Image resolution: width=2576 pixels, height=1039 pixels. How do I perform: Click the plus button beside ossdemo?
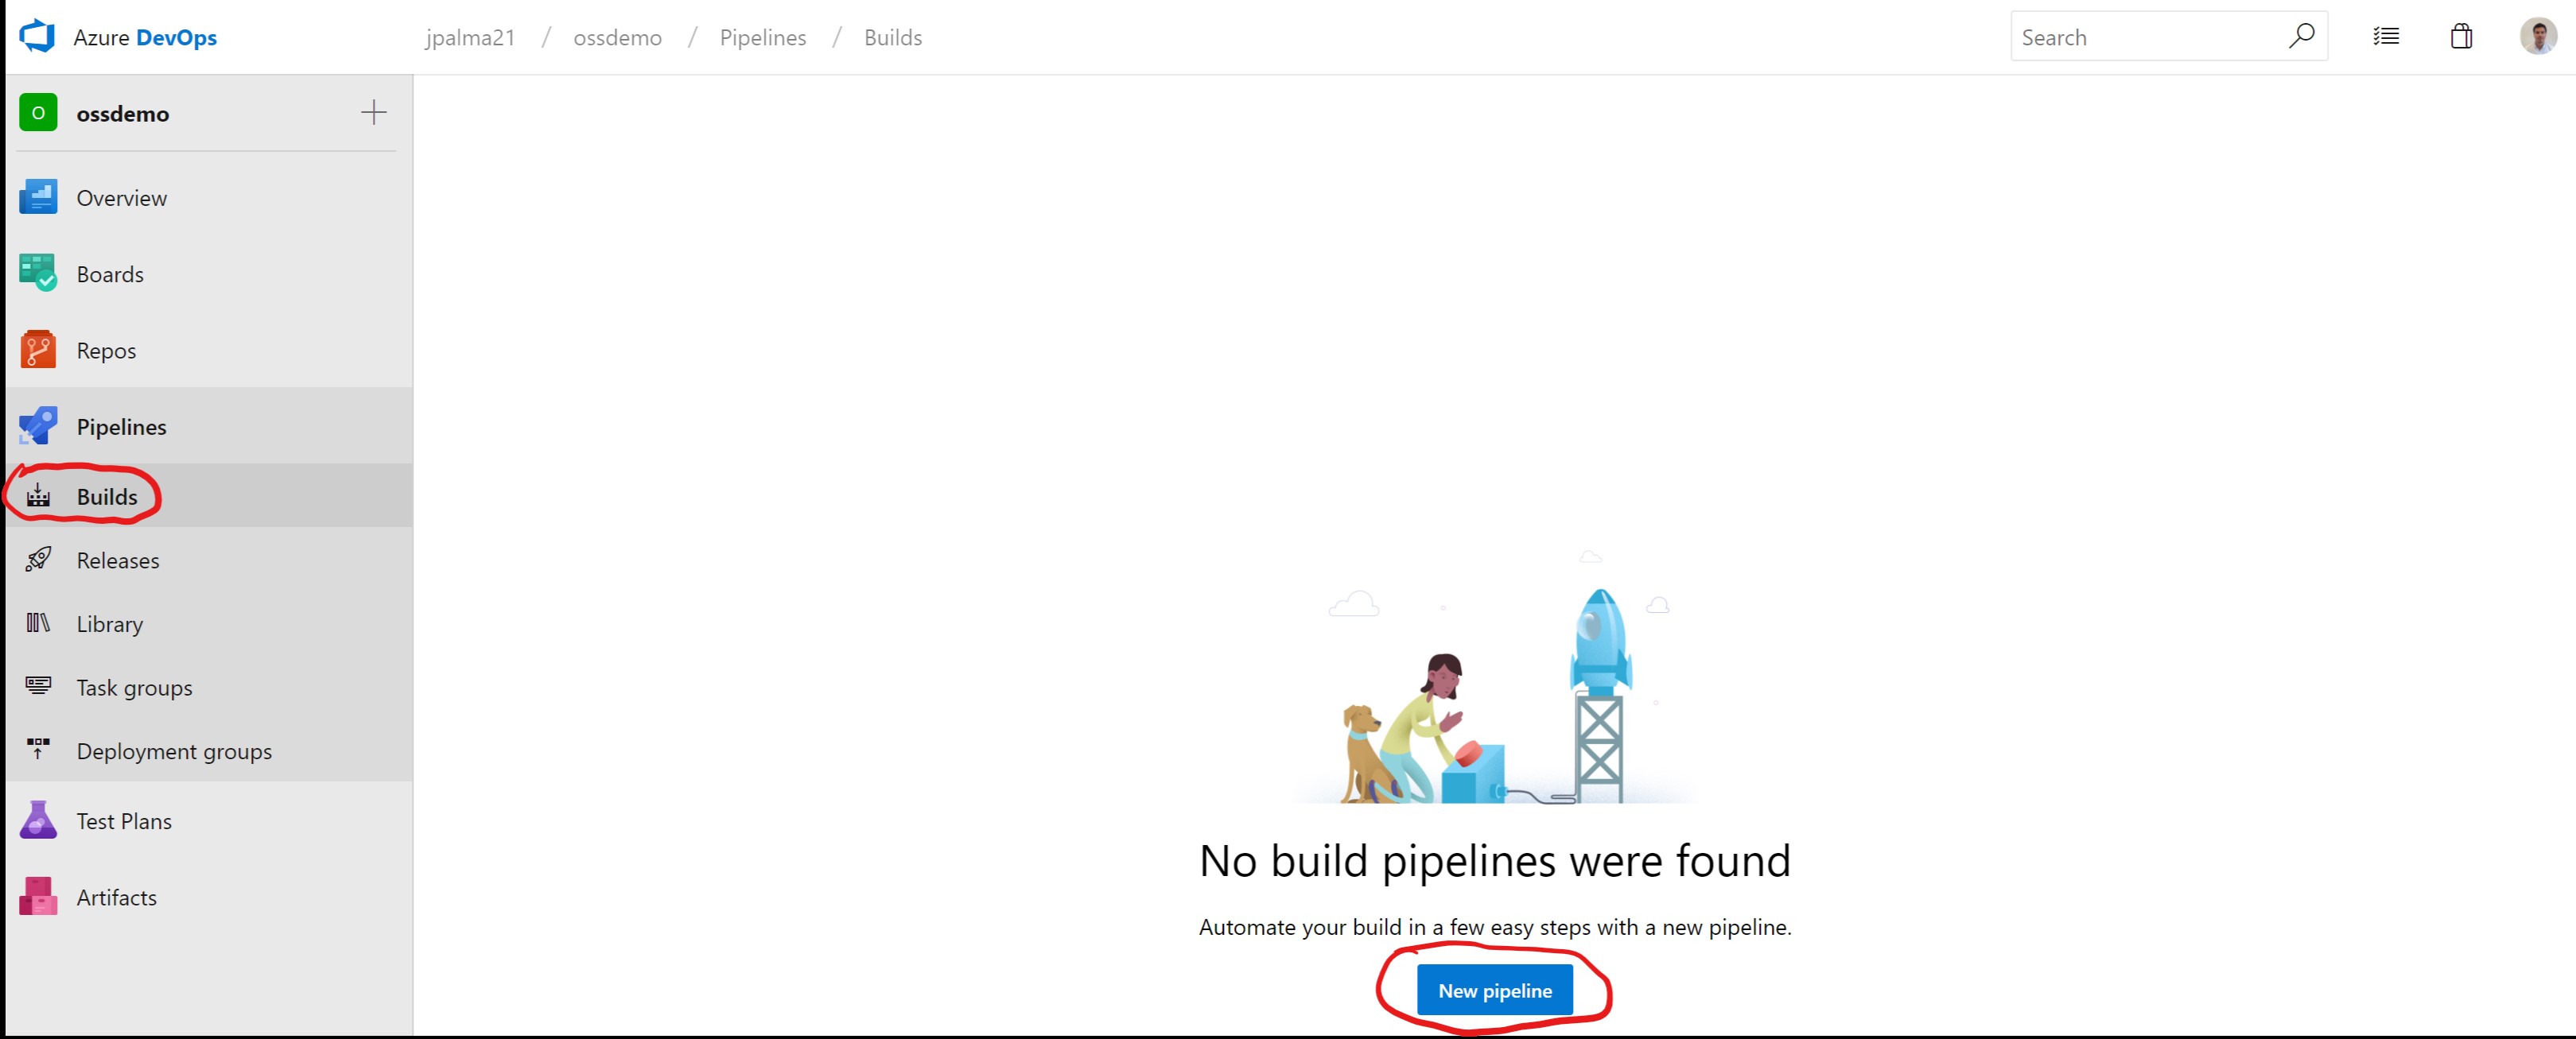373,112
